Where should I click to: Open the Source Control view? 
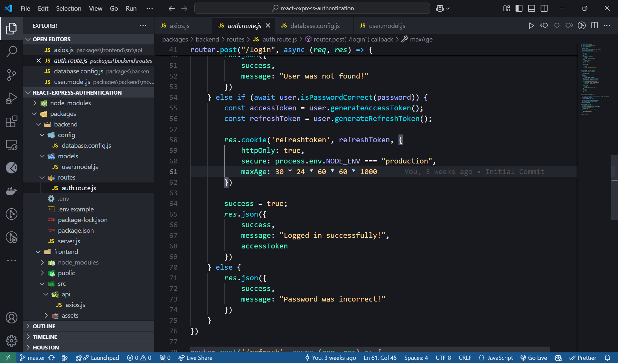(x=12, y=75)
